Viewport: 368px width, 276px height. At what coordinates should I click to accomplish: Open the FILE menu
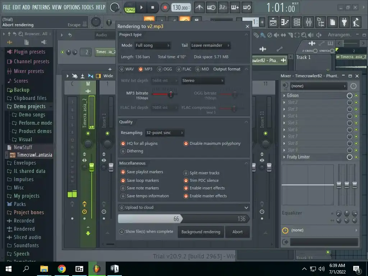6,7
